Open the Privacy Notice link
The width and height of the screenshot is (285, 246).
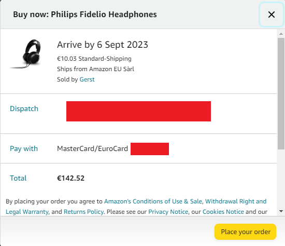pos(168,212)
